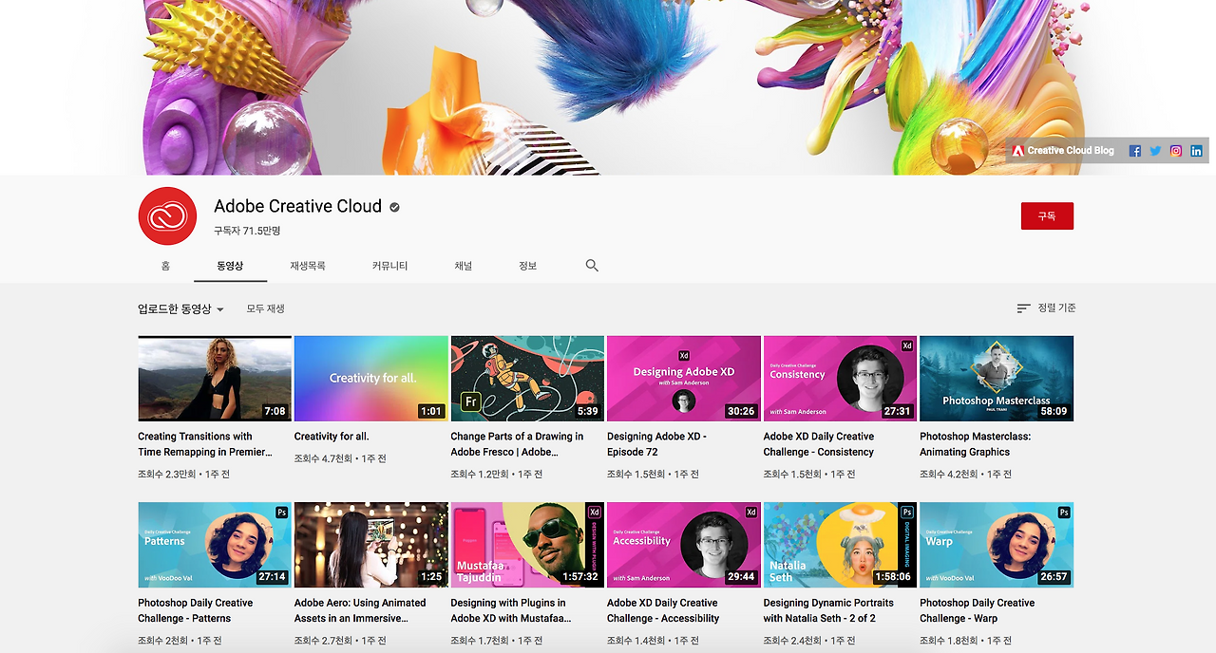Open the Adobe Fresco astronaut thumbnail
The height and width of the screenshot is (653, 1216).
click(527, 379)
